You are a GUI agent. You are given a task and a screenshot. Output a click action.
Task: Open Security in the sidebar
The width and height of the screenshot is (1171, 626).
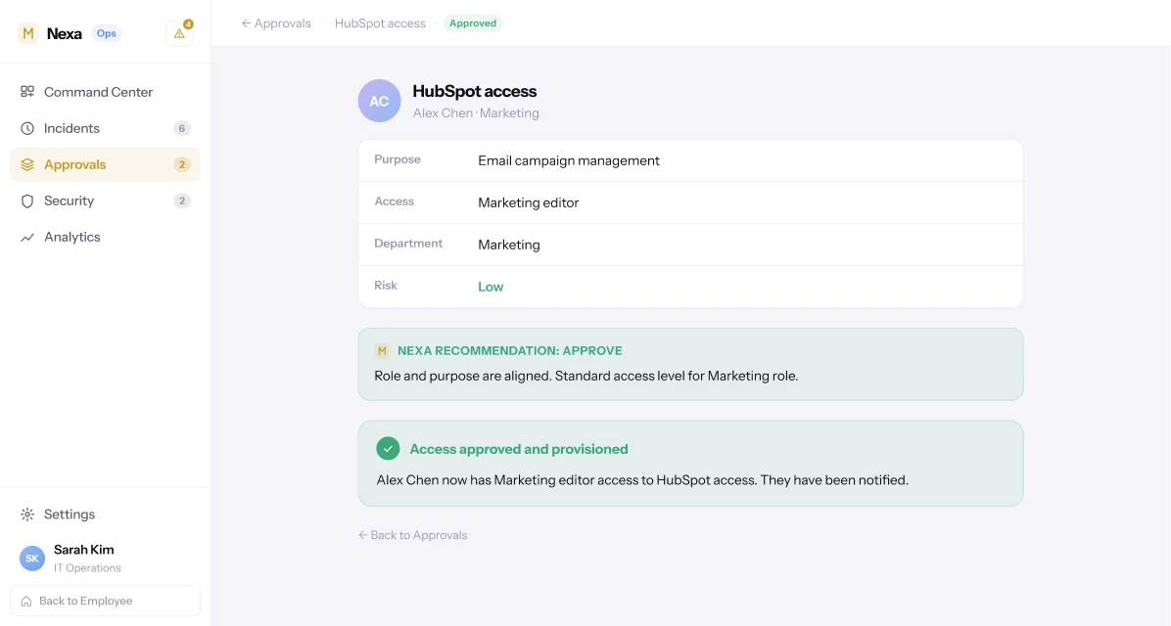(106, 201)
